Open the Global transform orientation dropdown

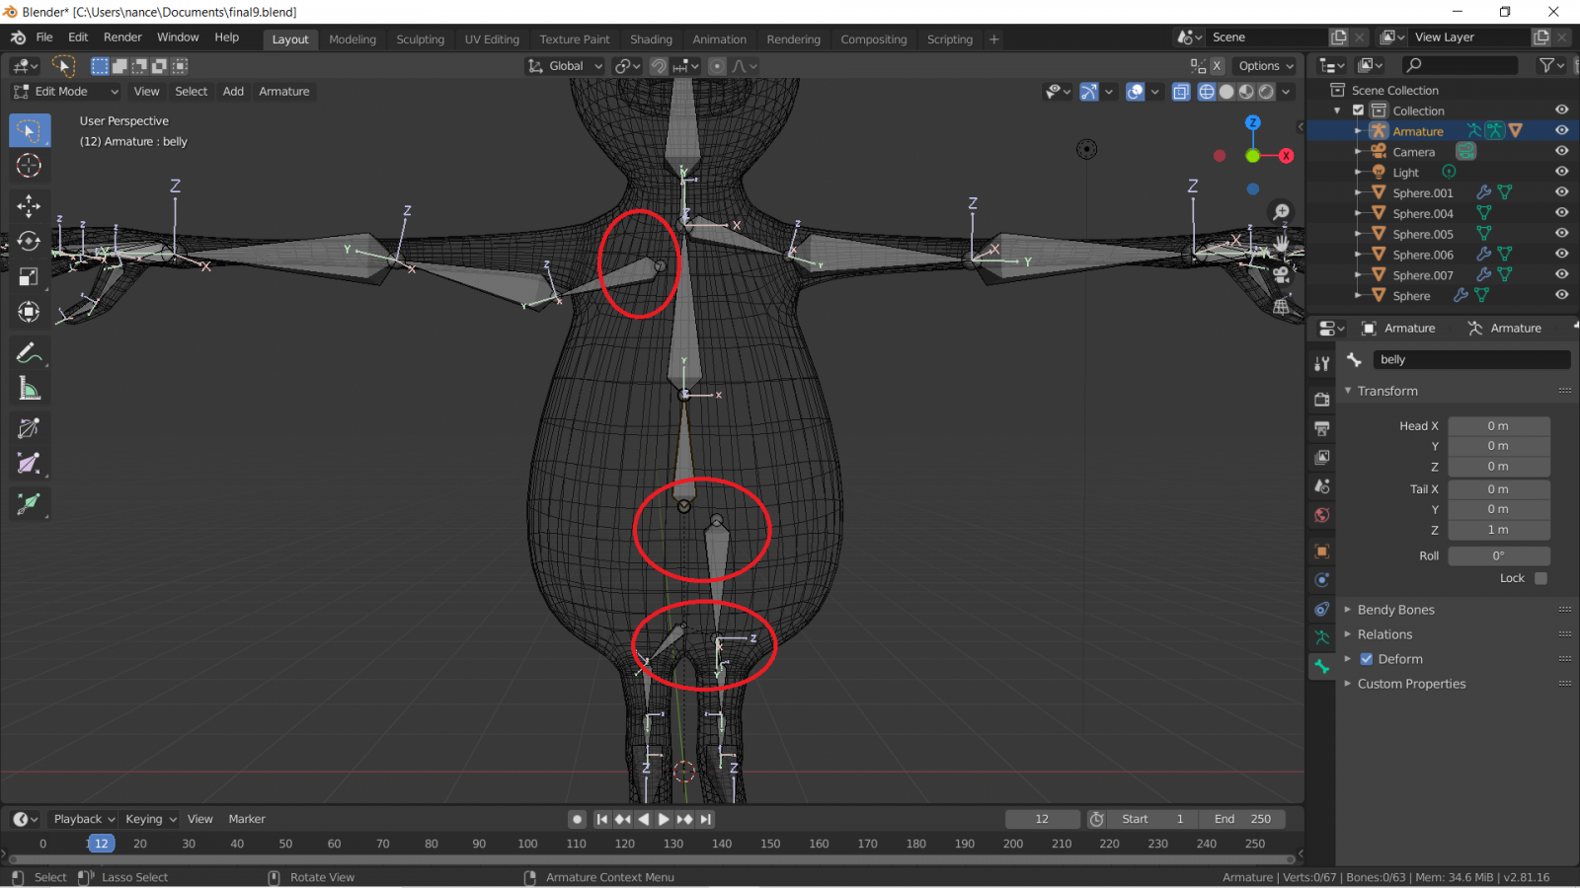tap(564, 65)
